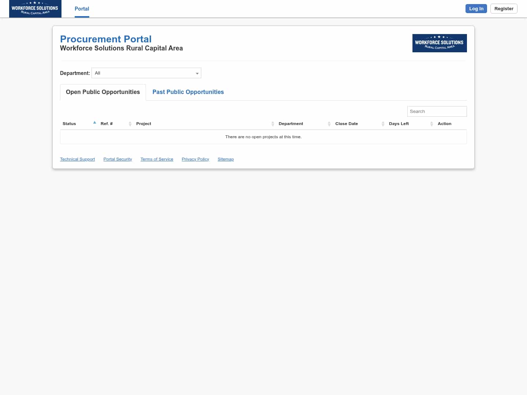Viewport: 527px width, 395px height.
Task: Click the dropdown arrow next to All
Action: (x=197, y=73)
